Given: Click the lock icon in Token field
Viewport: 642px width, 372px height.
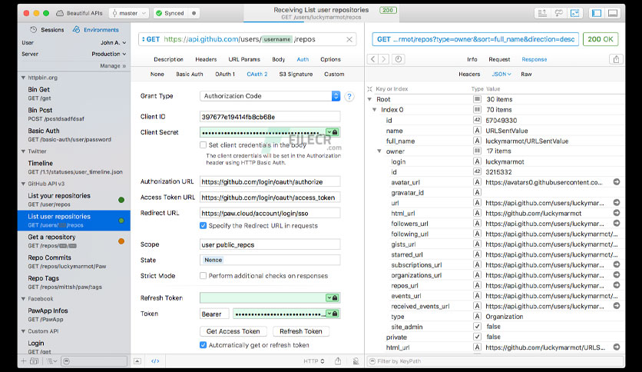Looking at the screenshot, I should click(x=335, y=314).
